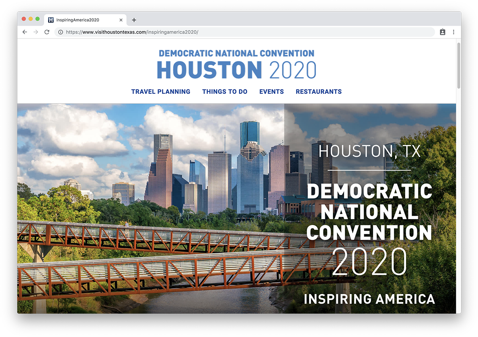Viewport: 478px width, 337px height.
Task: Go to Things To Do
Action: coord(224,91)
